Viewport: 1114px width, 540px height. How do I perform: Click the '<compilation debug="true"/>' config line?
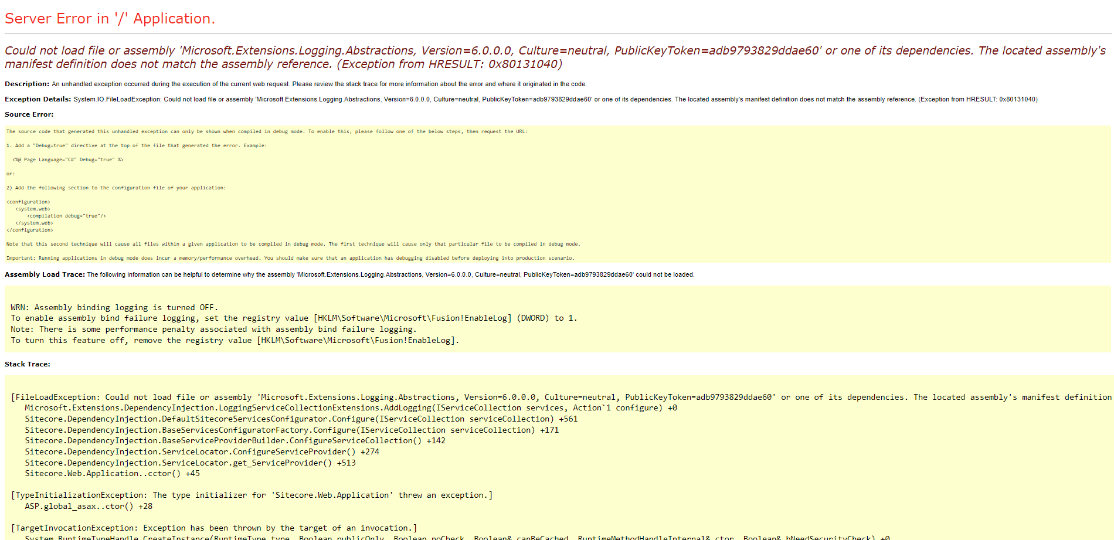[x=66, y=216]
